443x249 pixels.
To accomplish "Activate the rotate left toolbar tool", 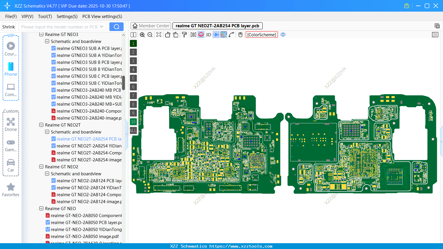I will (x=168, y=35).
